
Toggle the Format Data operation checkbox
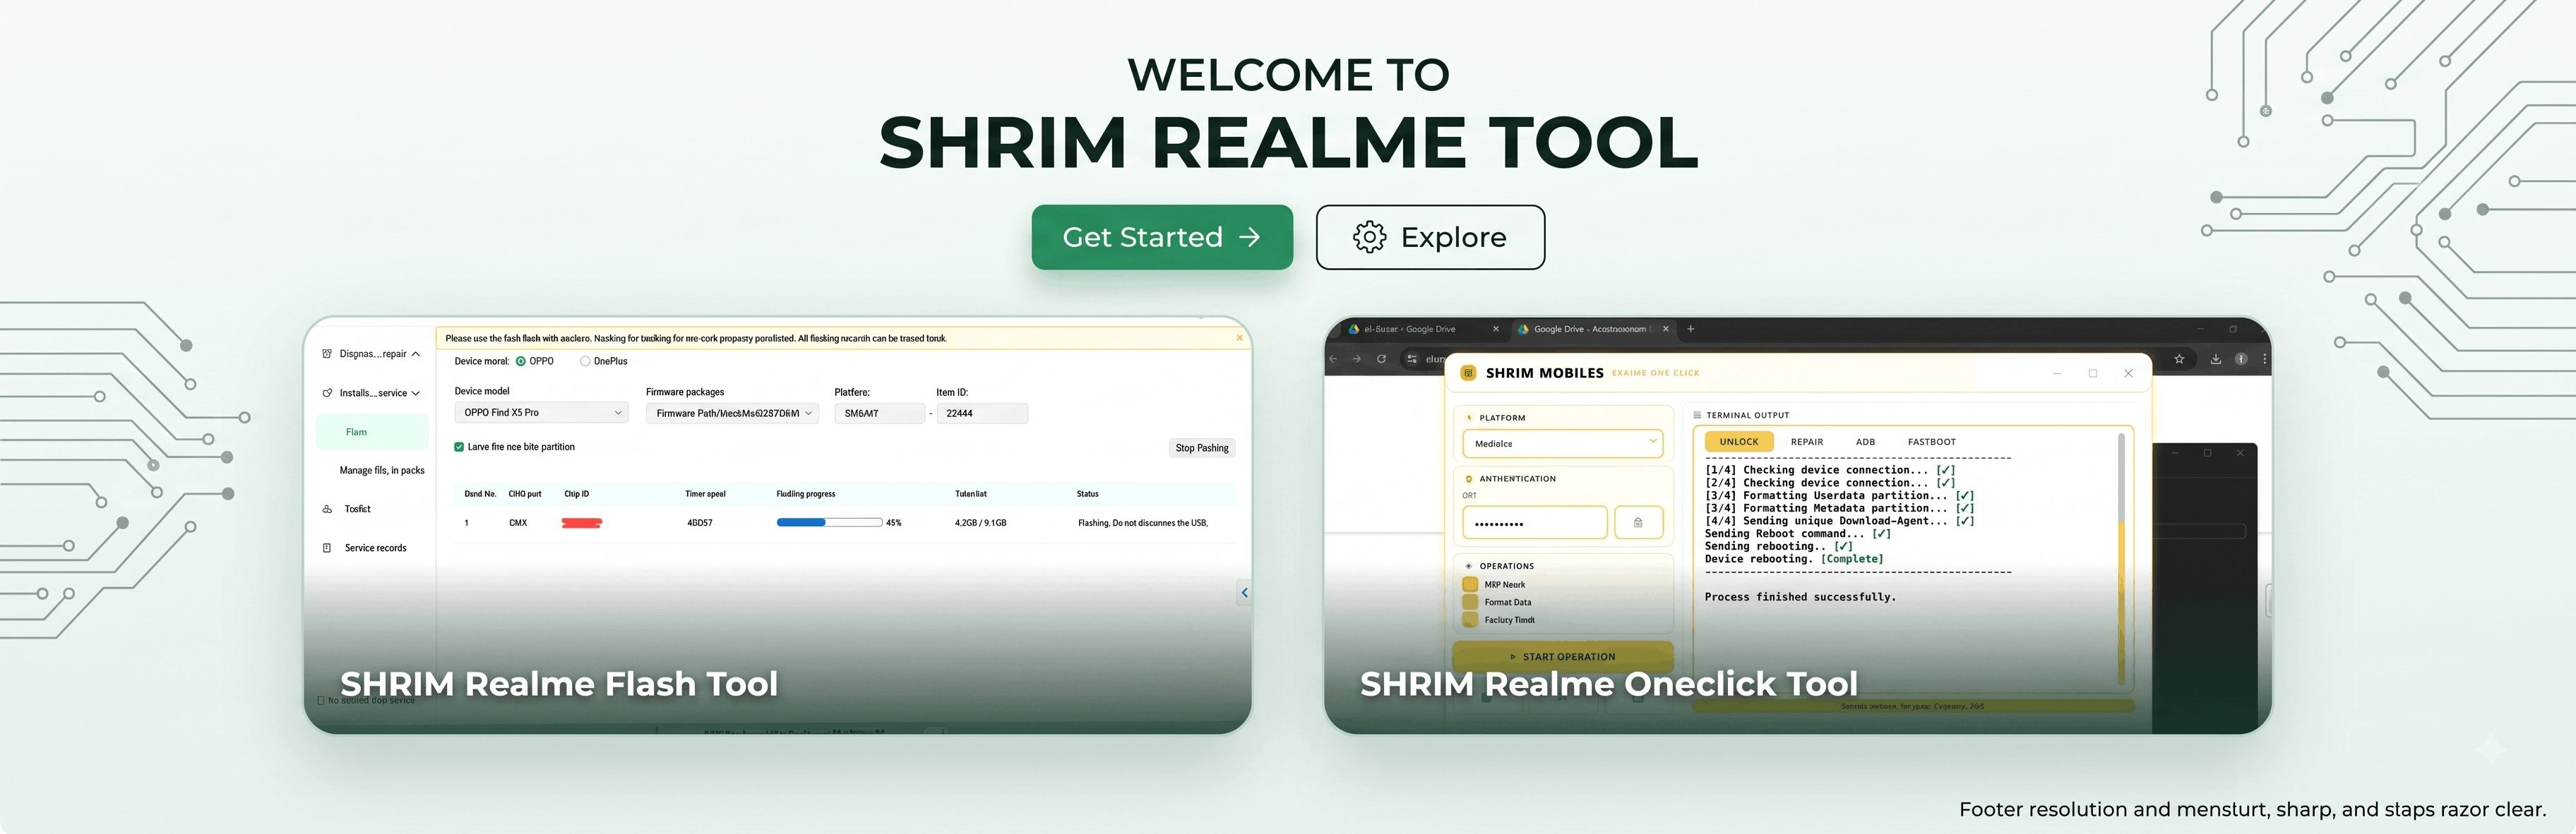(1470, 603)
